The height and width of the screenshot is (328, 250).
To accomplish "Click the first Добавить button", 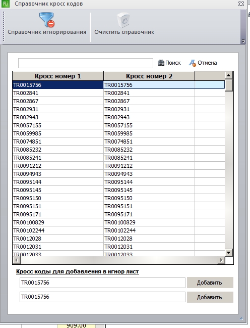I will [x=210, y=283].
